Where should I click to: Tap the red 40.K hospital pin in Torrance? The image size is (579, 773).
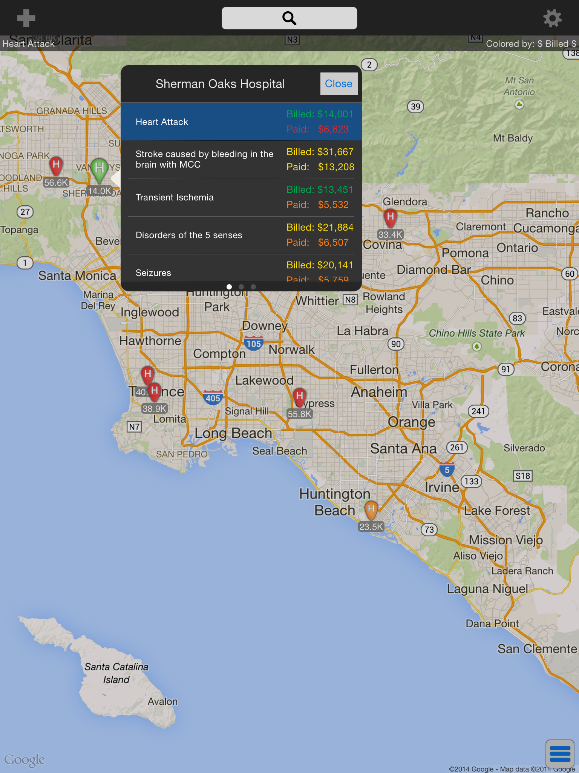tap(147, 375)
